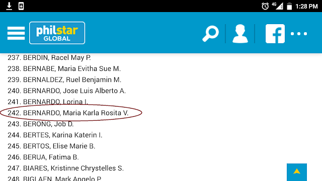The width and height of the screenshot is (322, 181).
Task: Select the circled entry BERNARDO, Maria Karla Rosita V.
Action: point(68,113)
